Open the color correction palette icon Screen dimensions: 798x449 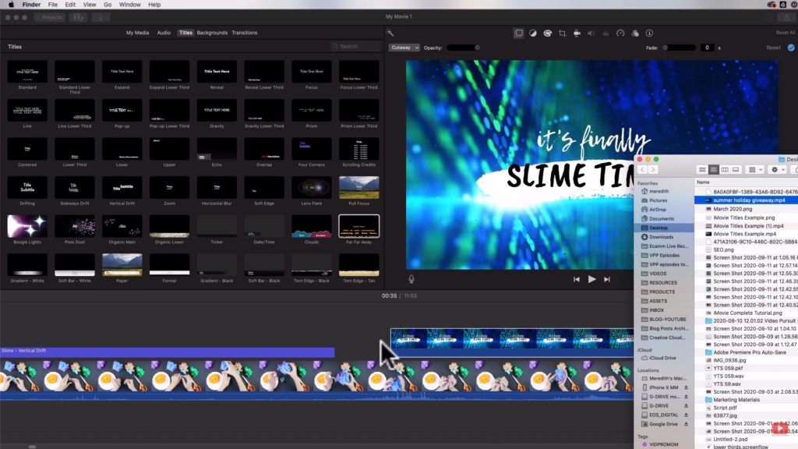[548, 33]
